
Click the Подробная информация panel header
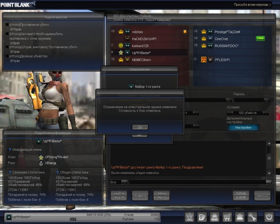(x=53, y=133)
